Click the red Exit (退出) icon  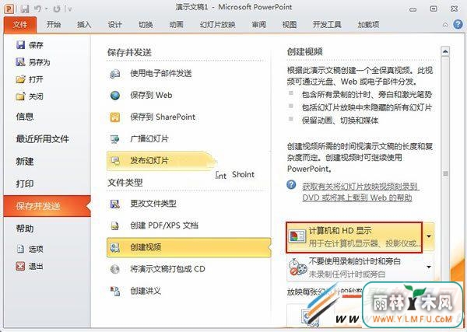coord(20,266)
